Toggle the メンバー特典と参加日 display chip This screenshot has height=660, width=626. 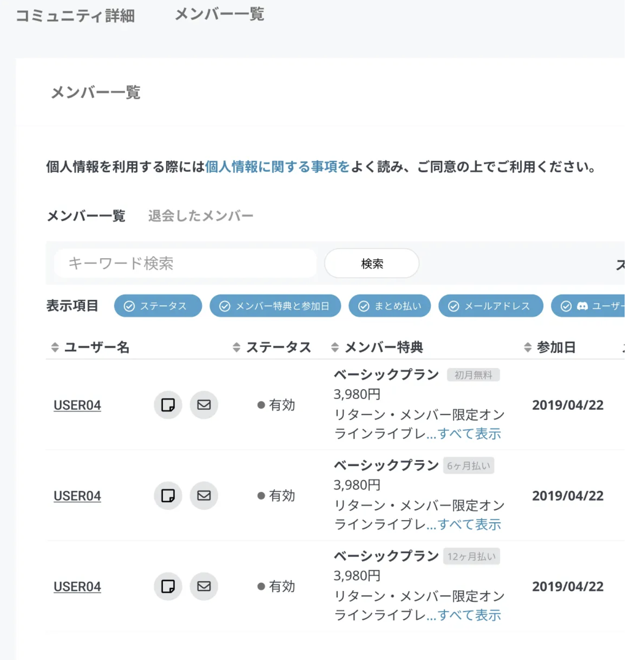pyautogui.click(x=275, y=306)
